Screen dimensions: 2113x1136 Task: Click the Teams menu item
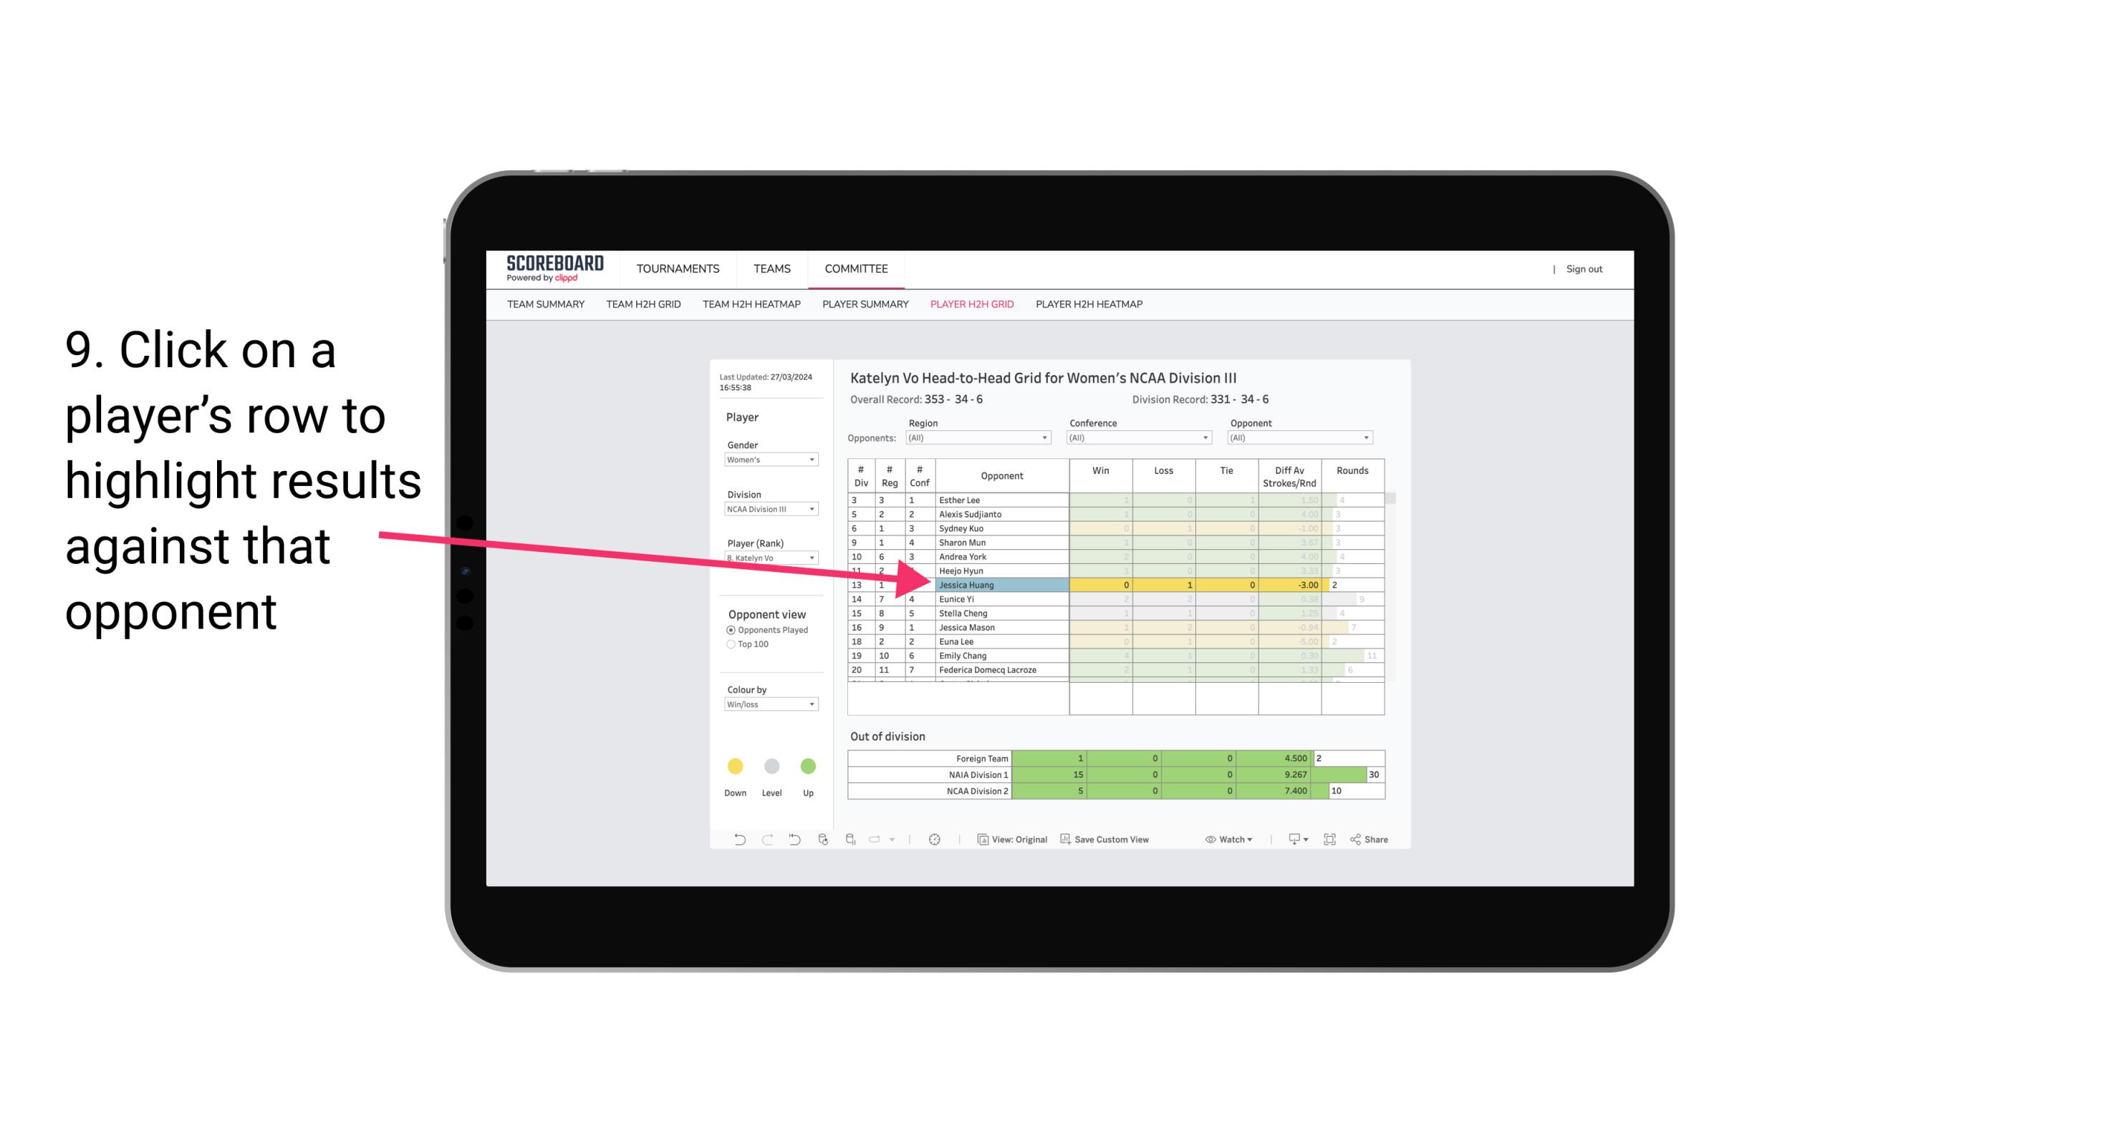(x=771, y=268)
